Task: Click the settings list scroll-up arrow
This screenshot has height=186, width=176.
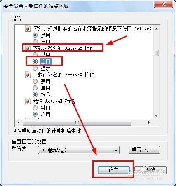Action: pyautogui.click(x=156, y=29)
